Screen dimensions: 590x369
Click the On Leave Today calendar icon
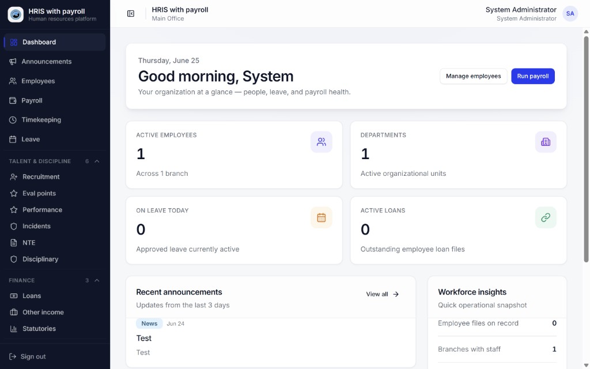coord(322,217)
